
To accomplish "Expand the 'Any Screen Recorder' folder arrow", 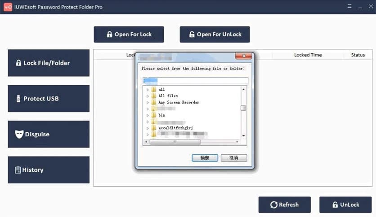I will (x=148, y=103).
